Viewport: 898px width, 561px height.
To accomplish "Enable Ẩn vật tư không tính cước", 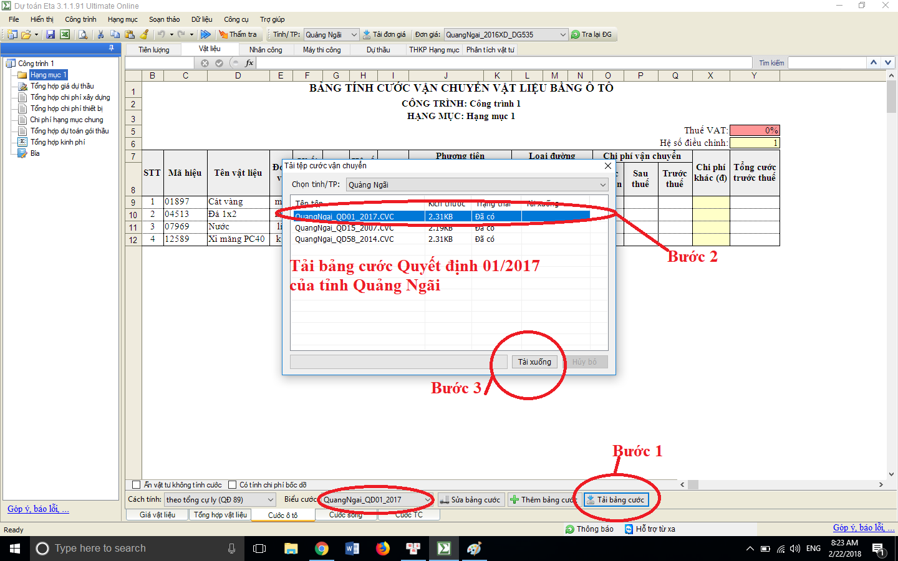I will click(x=135, y=484).
